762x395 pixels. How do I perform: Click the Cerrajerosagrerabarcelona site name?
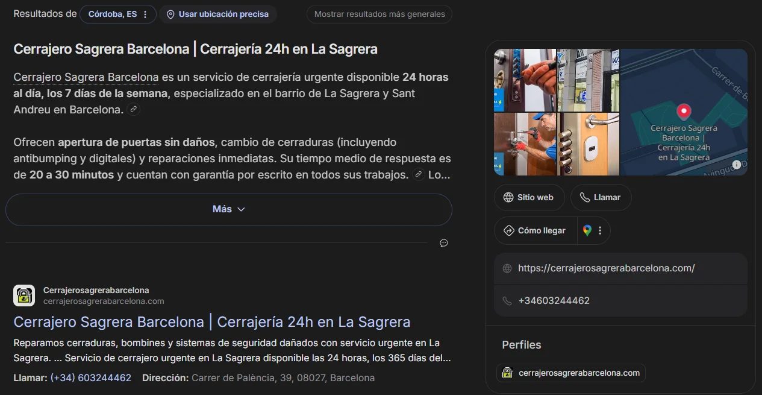pyautogui.click(x=96, y=290)
